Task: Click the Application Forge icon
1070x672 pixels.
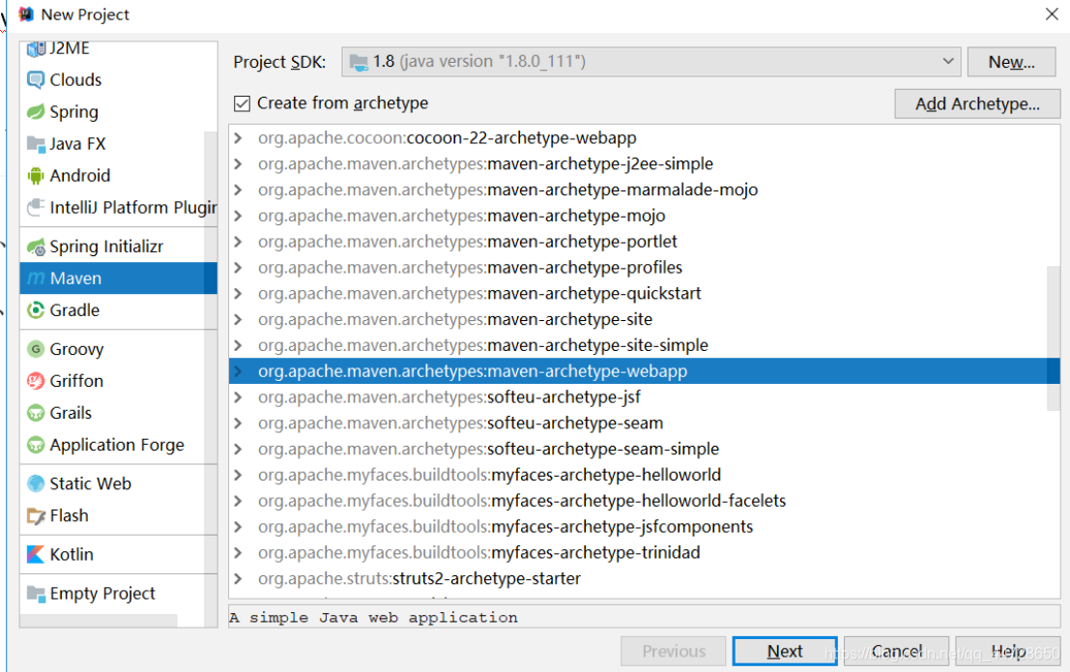Action: pos(36,445)
